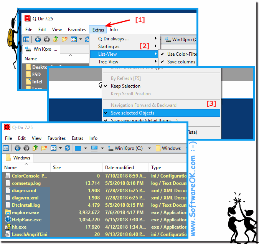Screen dimensions: 259x244
Task: Open dropdown arrow after Win10pro (C:)
Action: [x=149, y=148]
